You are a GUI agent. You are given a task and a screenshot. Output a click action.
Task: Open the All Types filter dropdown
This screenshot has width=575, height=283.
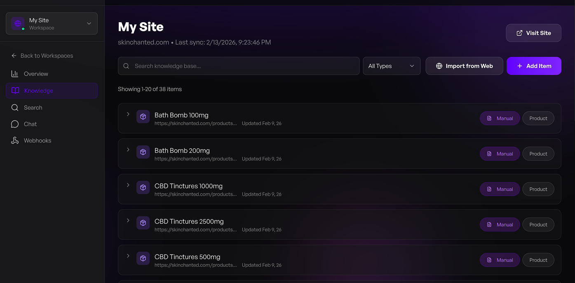(391, 66)
